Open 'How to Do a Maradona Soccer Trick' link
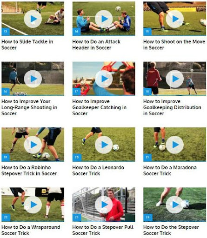Screen dimensions: 207x238 (x=170, y=171)
